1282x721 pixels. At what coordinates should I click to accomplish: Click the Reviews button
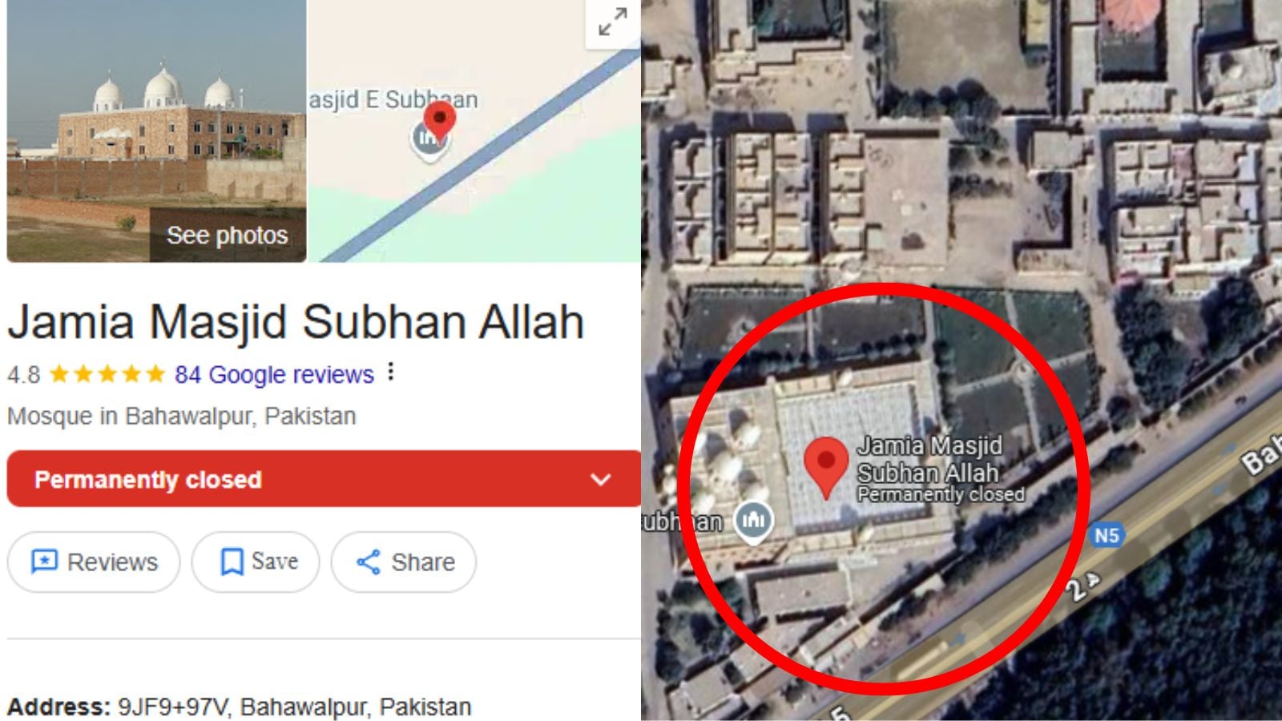tap(94, 562)
